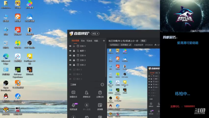Open the Open Broadcaster desktop shortcut
The width and height of the screenshot is (209, 118).
tap(6, 86)
